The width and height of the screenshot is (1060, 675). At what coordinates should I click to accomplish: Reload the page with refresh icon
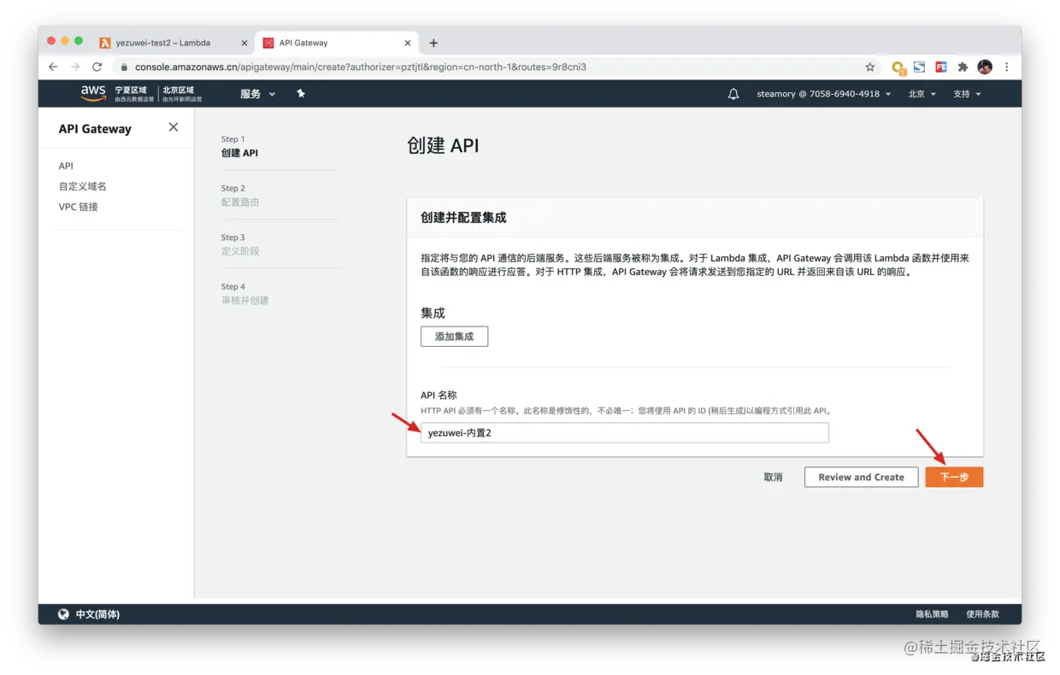click(97, 67)
